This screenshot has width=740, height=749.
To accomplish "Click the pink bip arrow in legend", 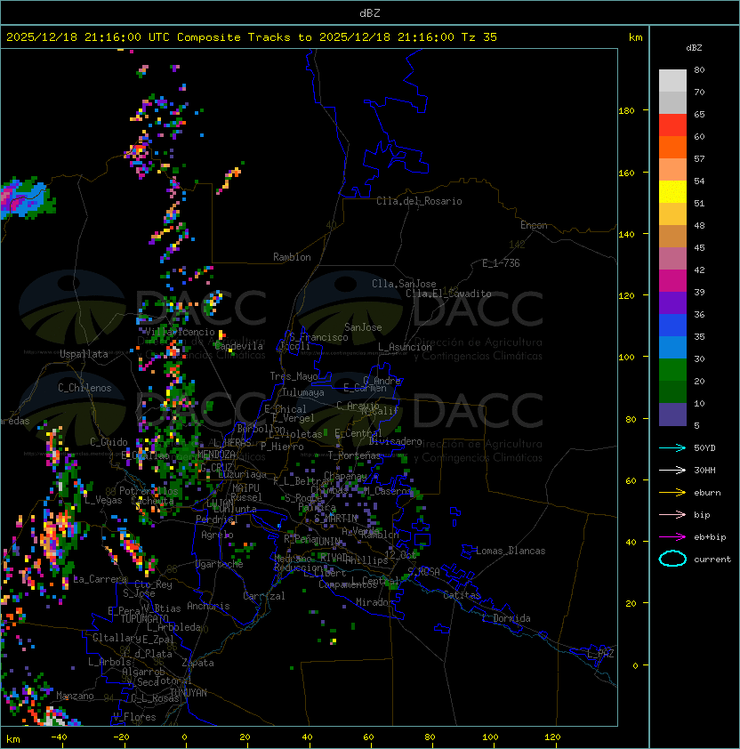I will [672, 514].
